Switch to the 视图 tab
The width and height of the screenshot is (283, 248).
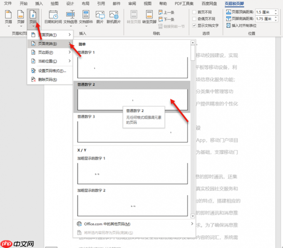147,3
